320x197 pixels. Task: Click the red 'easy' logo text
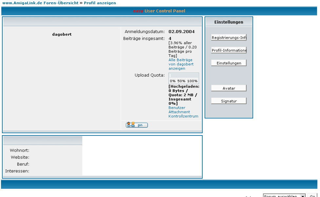click(138, 11)
